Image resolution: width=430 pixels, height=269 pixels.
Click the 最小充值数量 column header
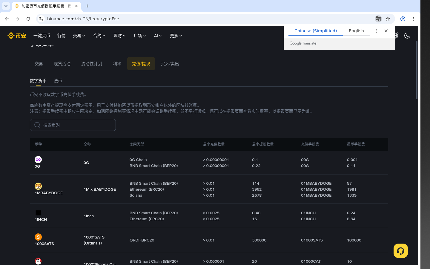214,144
